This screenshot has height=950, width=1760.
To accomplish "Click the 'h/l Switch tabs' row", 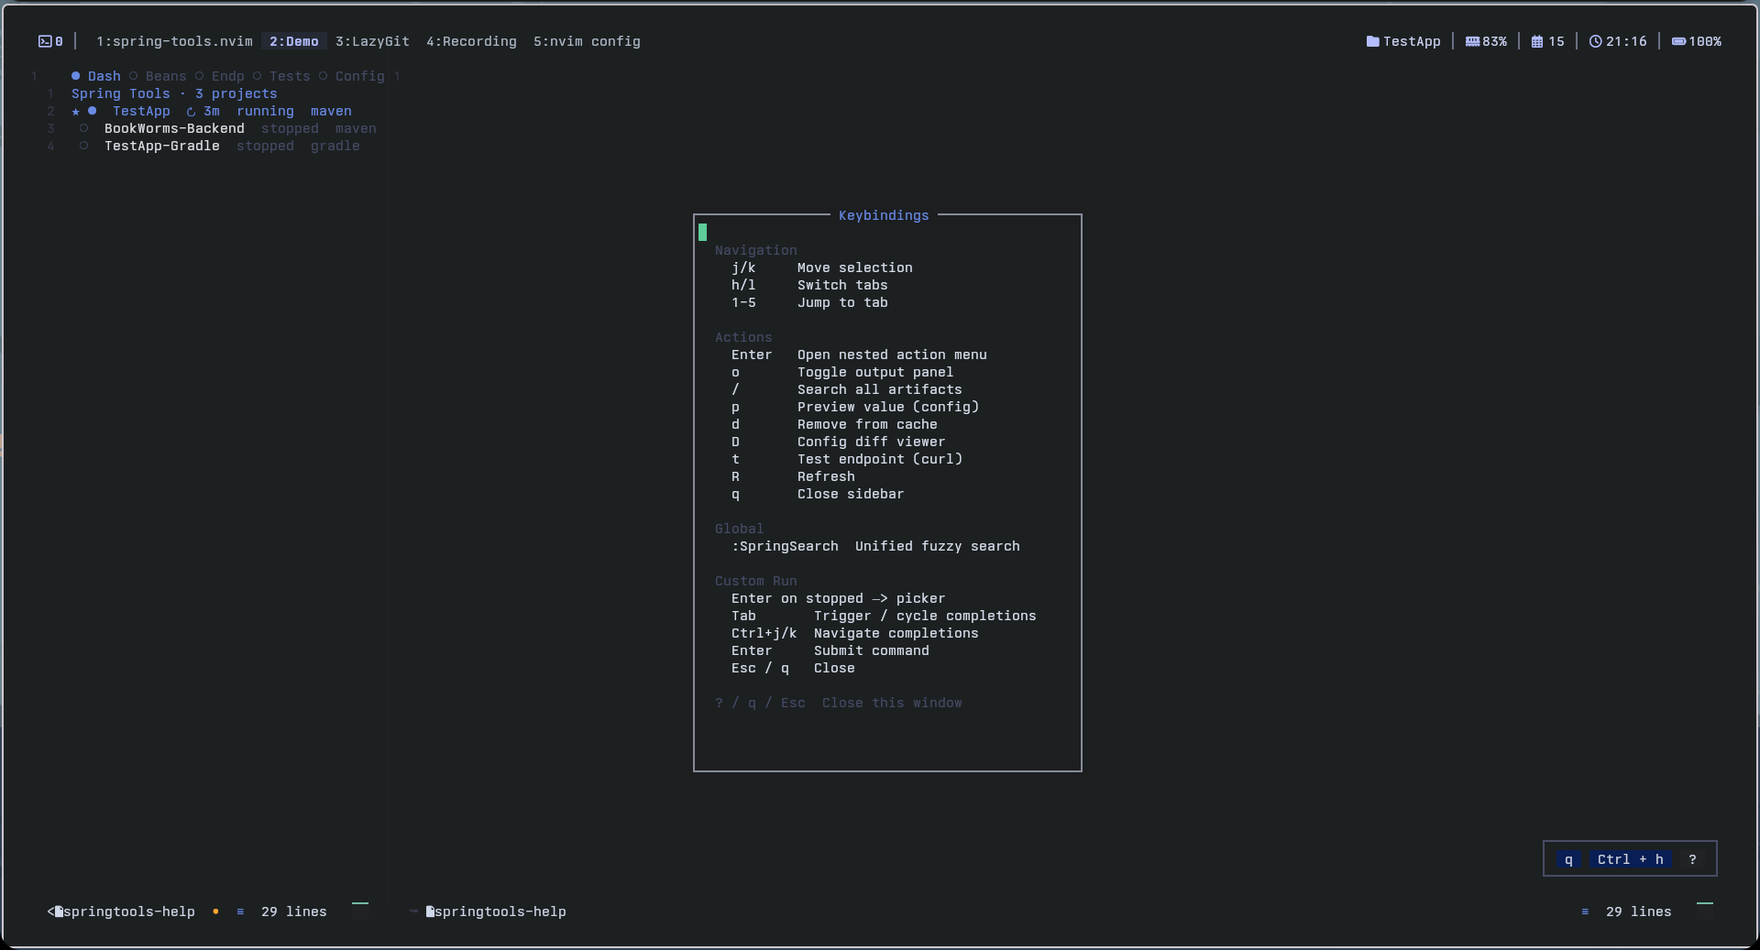I will pos(809,285).
